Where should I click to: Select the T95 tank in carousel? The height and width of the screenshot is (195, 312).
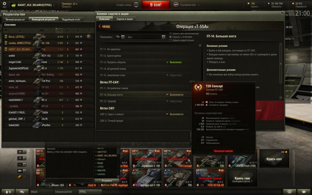pyautogui.click(x=179, y=178)
